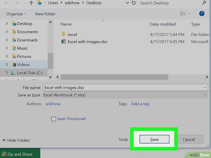Click the horizontal scrollbar thumb
Image resolution: width=211 pixels, height=158 pixels.
tap(114, 77)
